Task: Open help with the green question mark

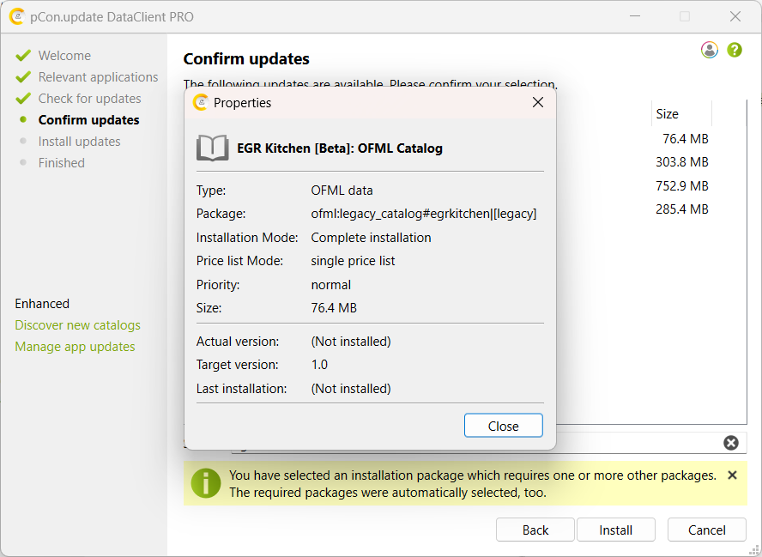Action: 735,50
